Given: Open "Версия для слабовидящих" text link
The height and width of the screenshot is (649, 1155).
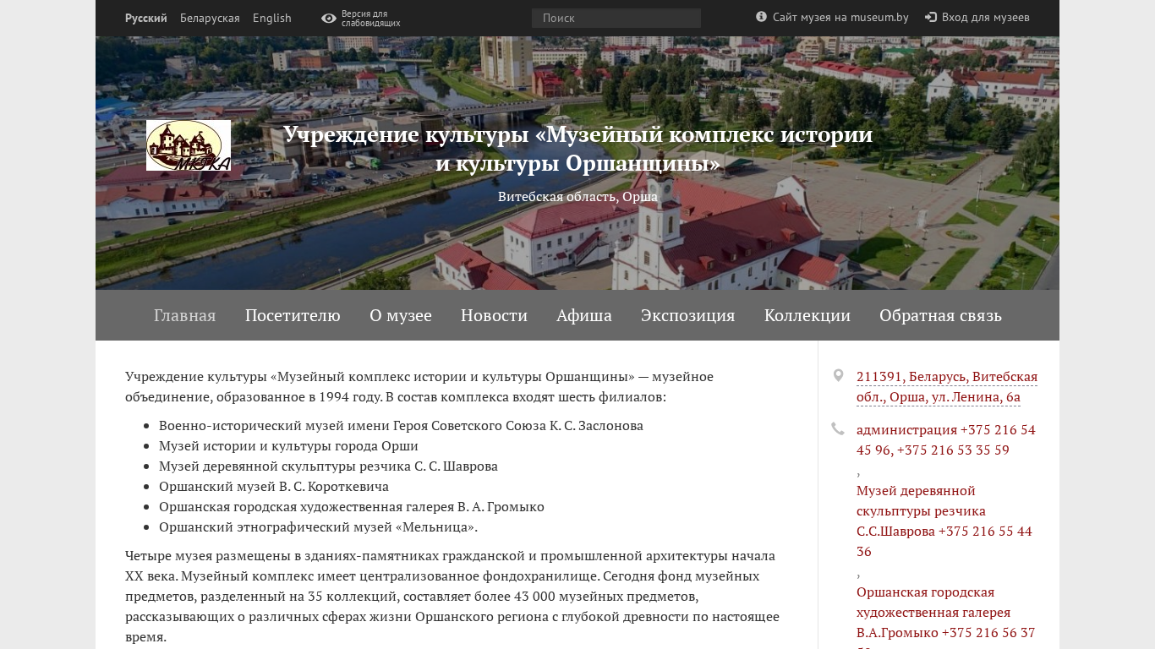Looking at the screenshot, I should click(x=370, y=19).
